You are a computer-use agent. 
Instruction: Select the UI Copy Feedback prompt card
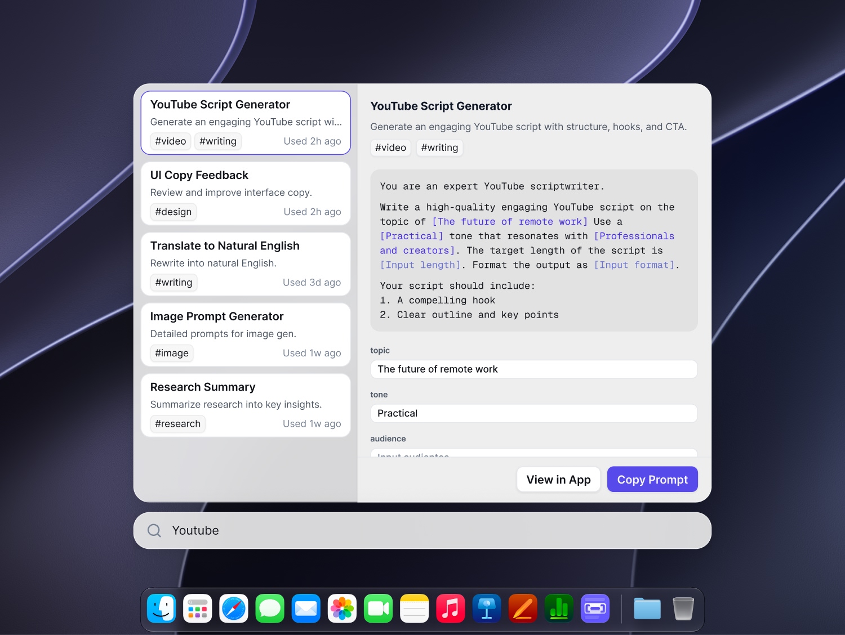pyautogui.click(x=246, y=194)
